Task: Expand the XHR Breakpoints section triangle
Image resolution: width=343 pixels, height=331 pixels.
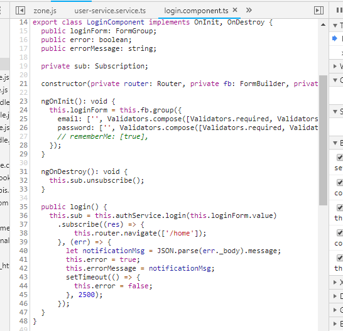Action: point(335,282)
